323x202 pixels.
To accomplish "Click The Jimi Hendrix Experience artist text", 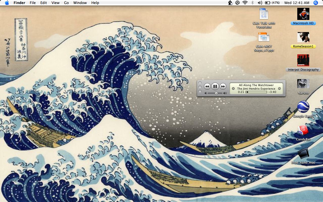I will point(256,89).
